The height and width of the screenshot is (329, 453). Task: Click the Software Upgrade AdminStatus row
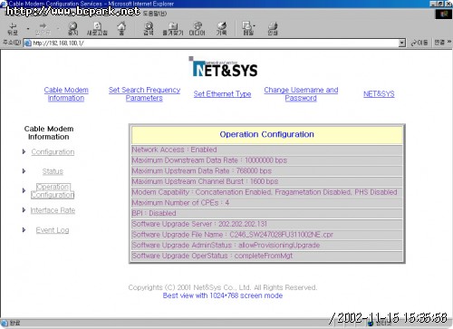(267, 245)
